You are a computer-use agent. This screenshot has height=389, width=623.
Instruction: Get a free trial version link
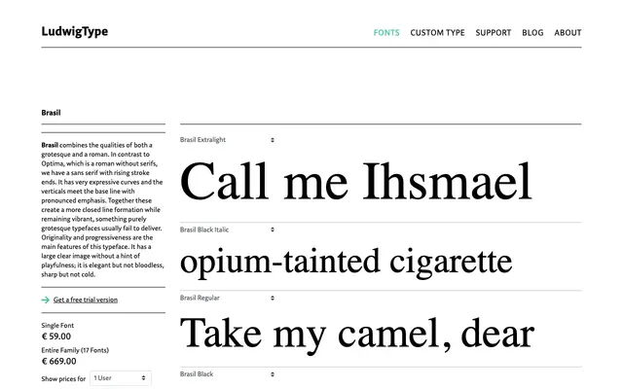[86, 300]
